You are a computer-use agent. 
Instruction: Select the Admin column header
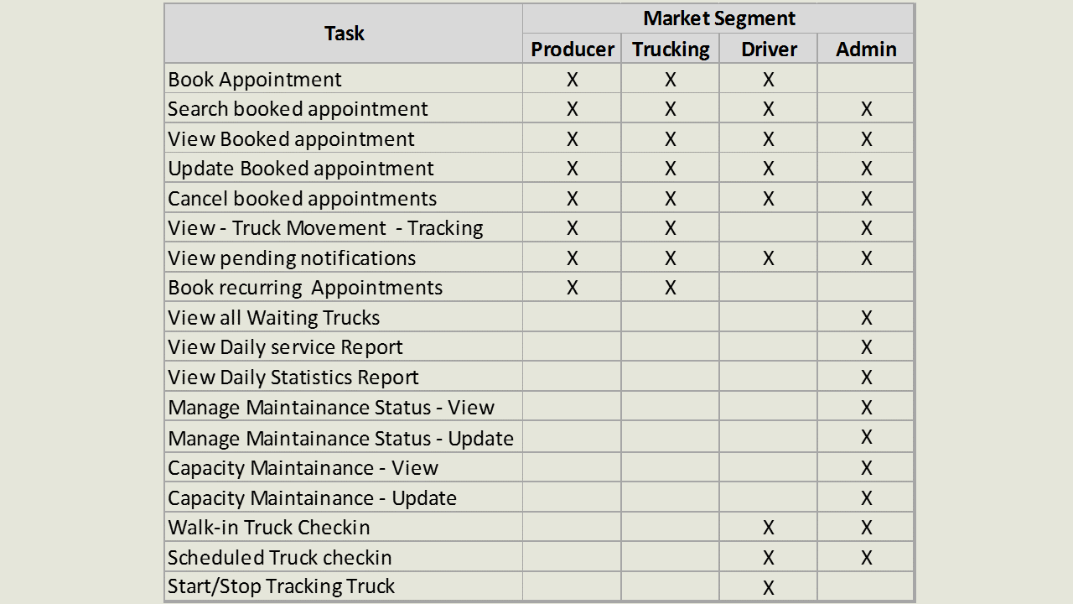click(866, 49)
